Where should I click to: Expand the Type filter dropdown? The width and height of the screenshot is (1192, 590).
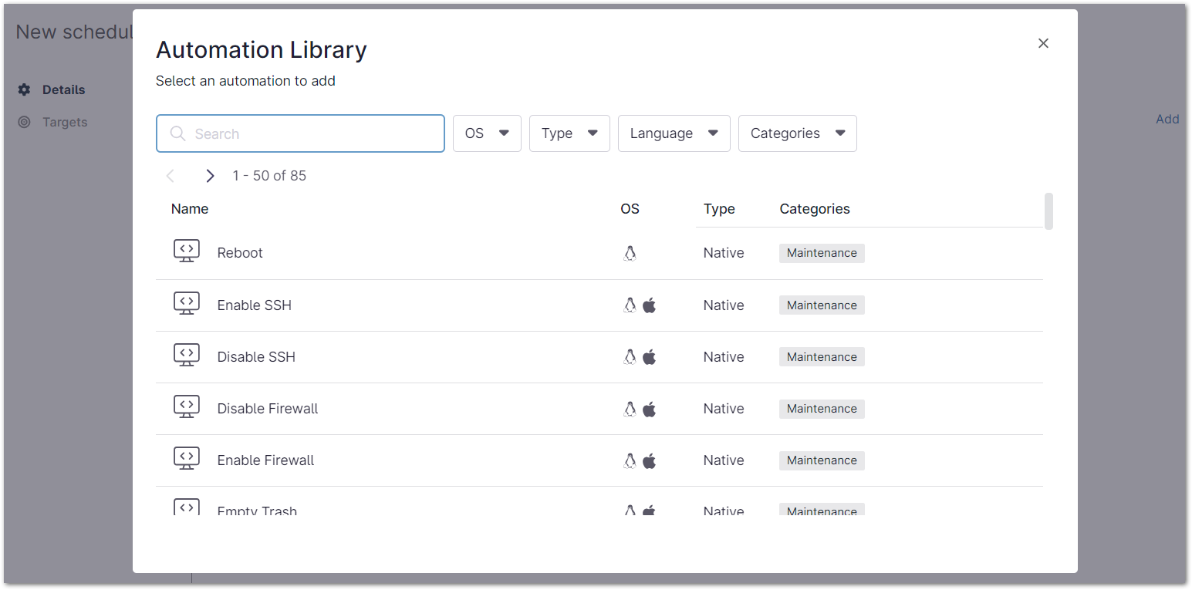[x=569, y=133]
